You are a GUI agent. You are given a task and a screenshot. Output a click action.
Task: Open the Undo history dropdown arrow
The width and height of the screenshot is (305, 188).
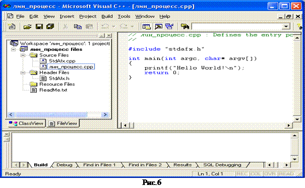pyautogui.click(x=113, y=26)
